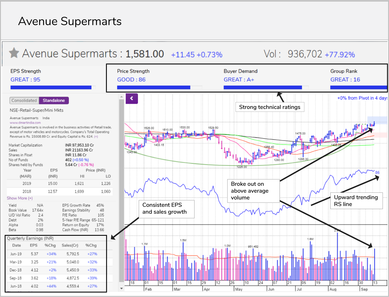Click the Shares held by Funds value 5.64 Cr
Screen dimensions: 389x297
[x=71, y=165]
